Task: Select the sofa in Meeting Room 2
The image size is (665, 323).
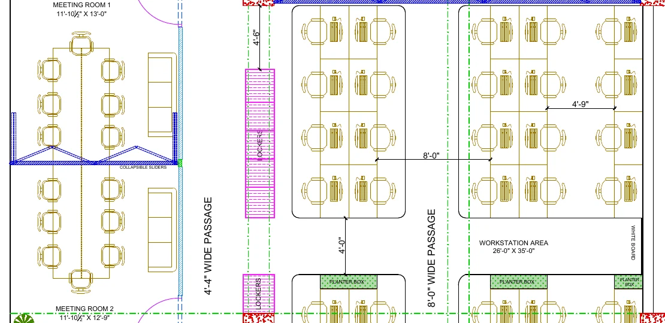Action: click(x=162, y=230)
